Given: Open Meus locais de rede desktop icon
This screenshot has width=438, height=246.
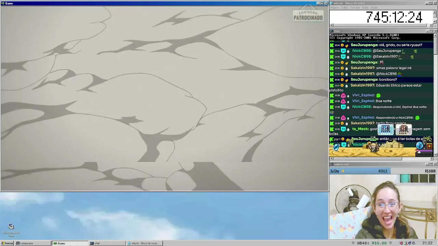Looking at the screenshot, I should tap(11, 230).
